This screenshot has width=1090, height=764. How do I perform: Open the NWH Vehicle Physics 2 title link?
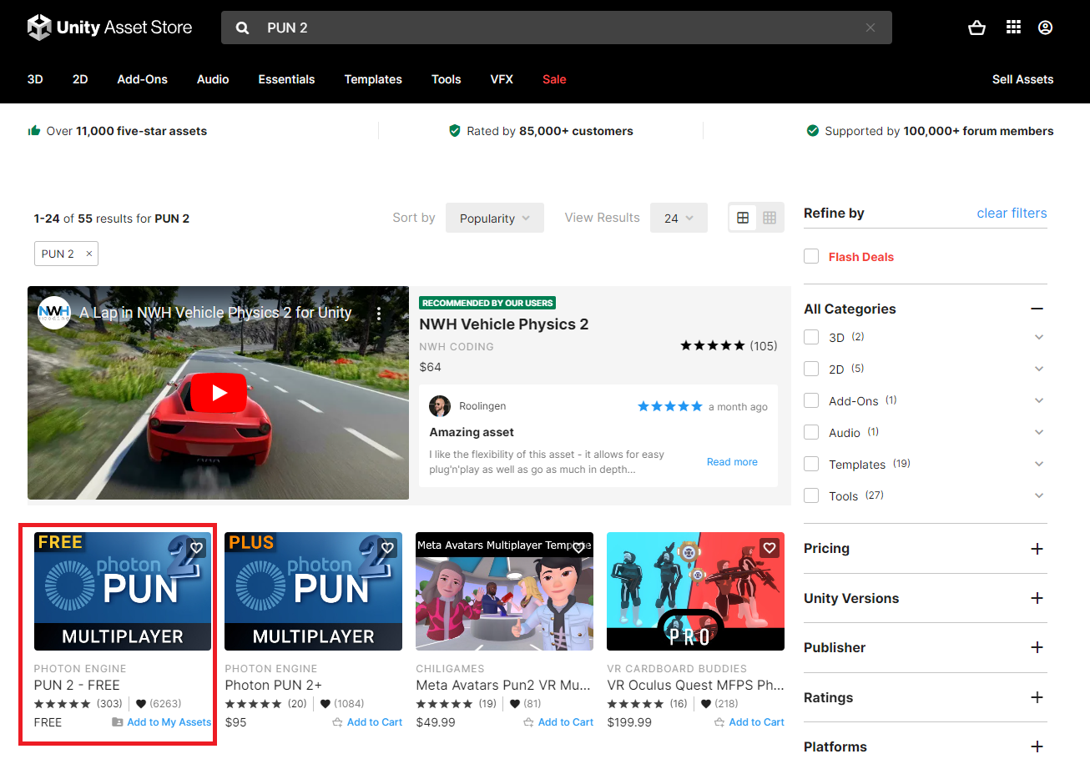coord(503,324)
